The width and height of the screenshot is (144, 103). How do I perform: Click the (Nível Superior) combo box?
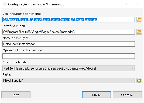(68, 81)
